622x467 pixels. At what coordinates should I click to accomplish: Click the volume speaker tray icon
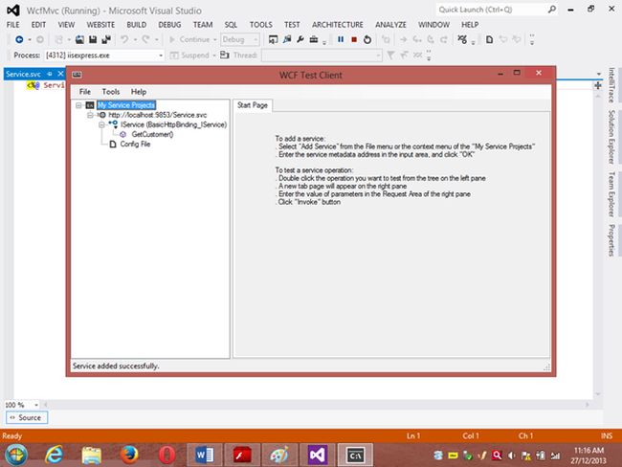pos(512,456)
